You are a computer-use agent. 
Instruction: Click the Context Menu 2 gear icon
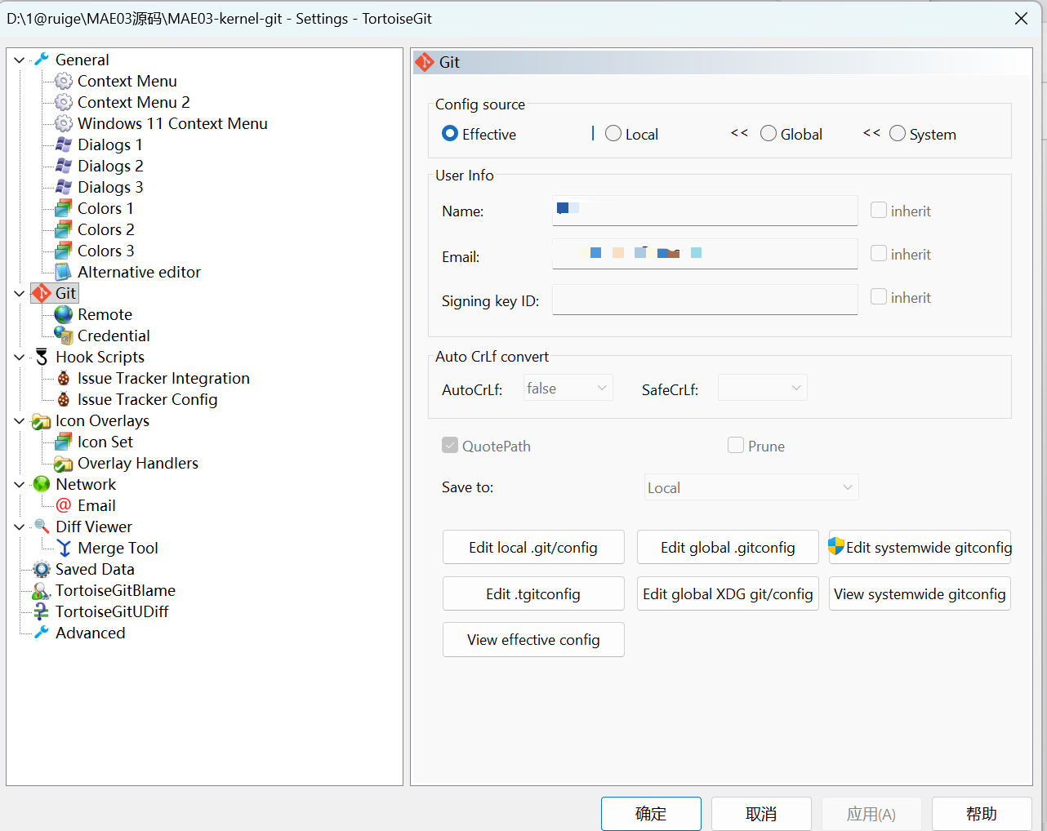pos(64,102)
